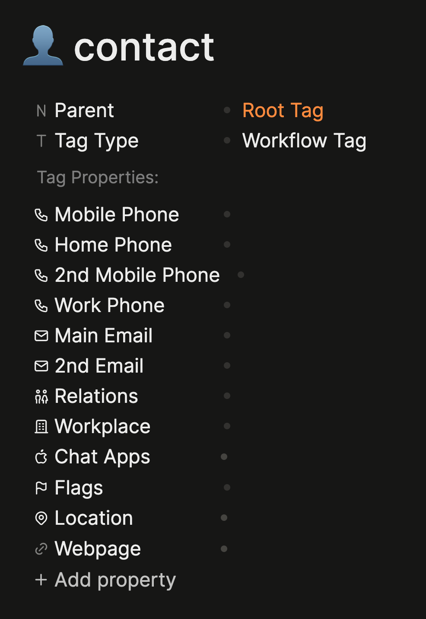Click the Parent field label
This screenshot has height=619, width=426.
tap(84, 111)
